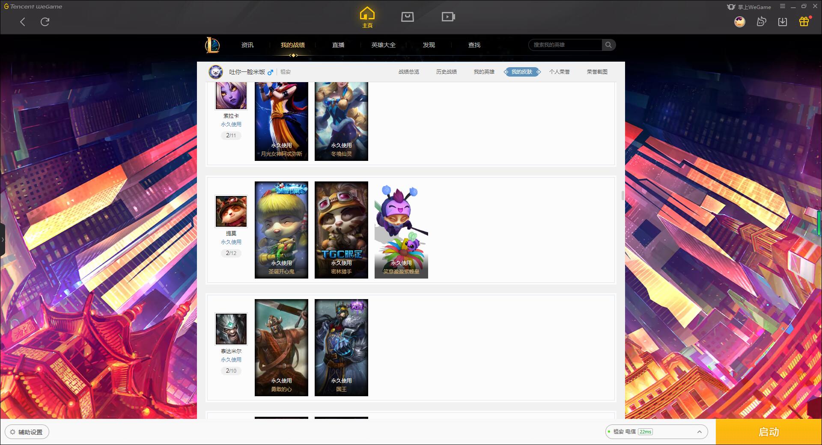This screenshot has height=445, width=822.
Task: Click the 祖安 server label beside username
Action: pos(286,72)
